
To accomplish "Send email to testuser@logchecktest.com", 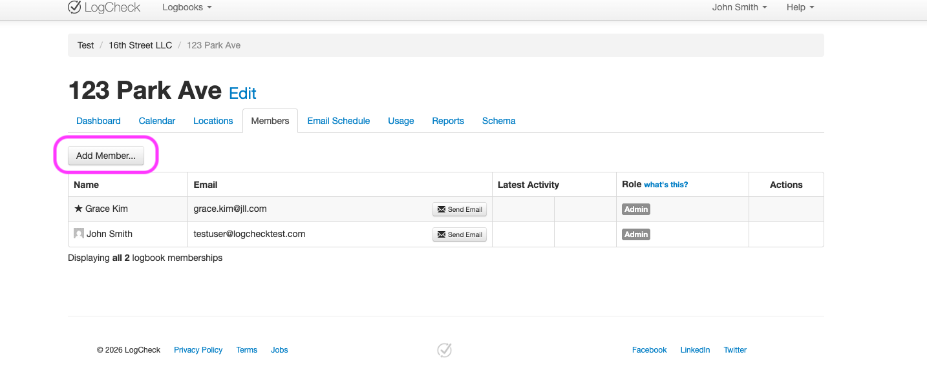I will click(460, 234).
